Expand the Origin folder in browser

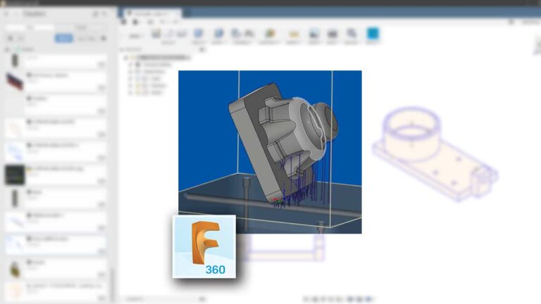(x=131, y=79)
